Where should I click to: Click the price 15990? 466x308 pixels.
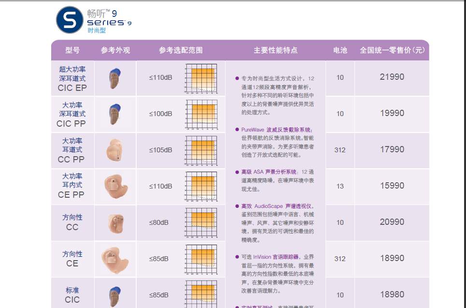tap(392, 186)
